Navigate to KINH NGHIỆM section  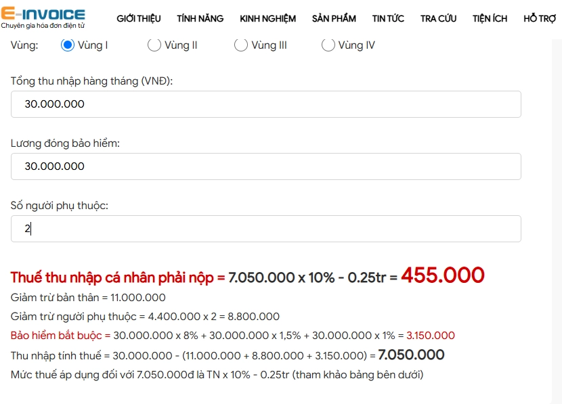pos(267,19)
